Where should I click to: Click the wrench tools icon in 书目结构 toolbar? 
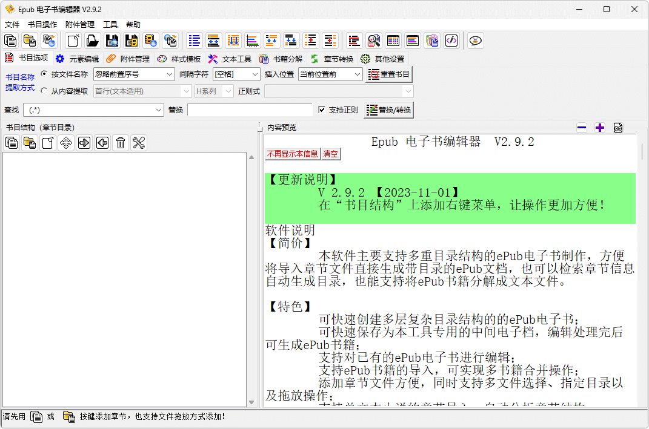point(139,143)
